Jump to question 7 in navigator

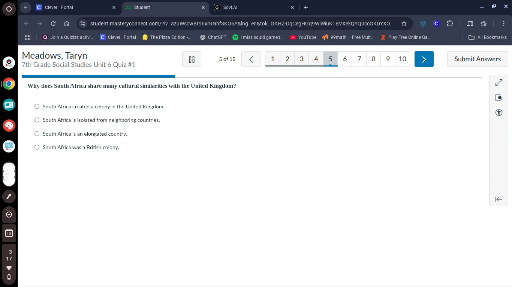pos(359,59)
